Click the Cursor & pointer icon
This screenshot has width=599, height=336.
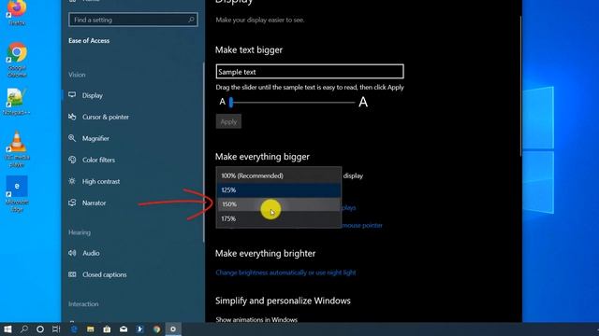(72, 117)
